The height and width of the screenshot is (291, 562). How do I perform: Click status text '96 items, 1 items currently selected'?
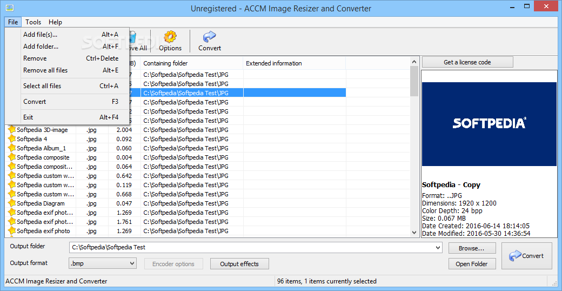point(326,281)
